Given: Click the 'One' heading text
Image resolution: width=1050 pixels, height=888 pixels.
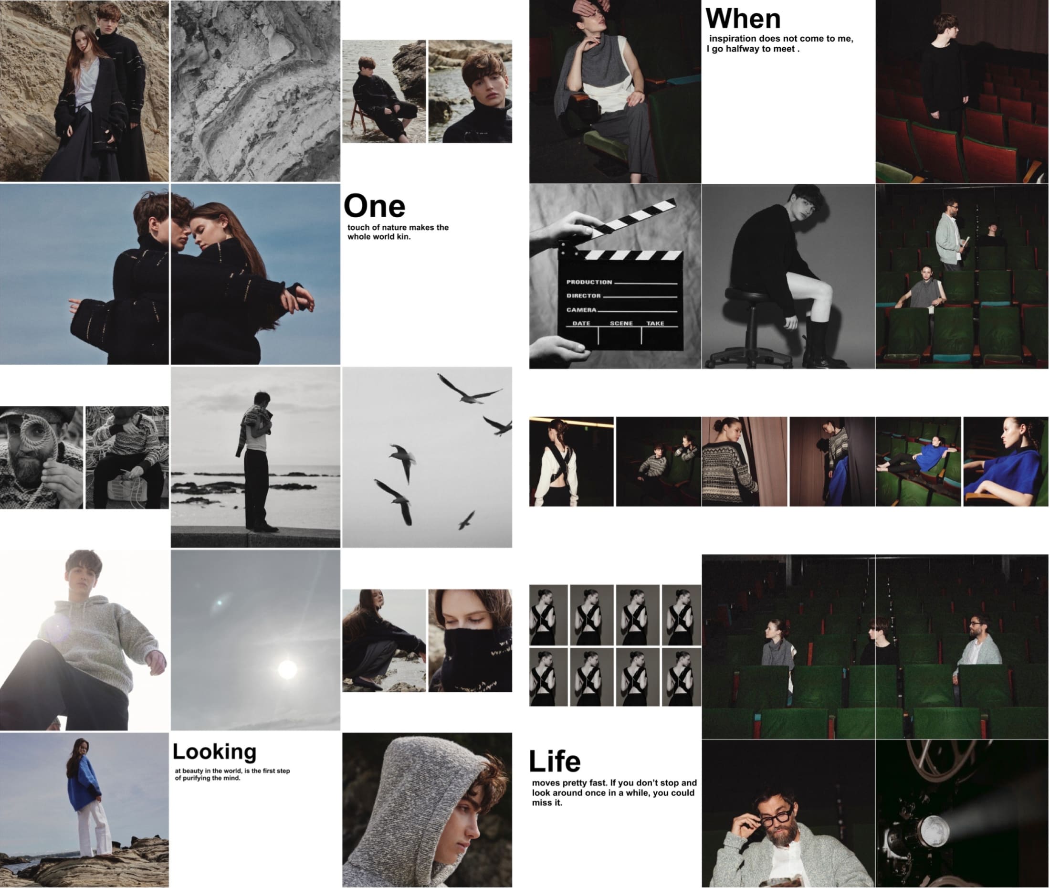Looking at the screenshot, I should pyautogui.click(x=374, y=206).
